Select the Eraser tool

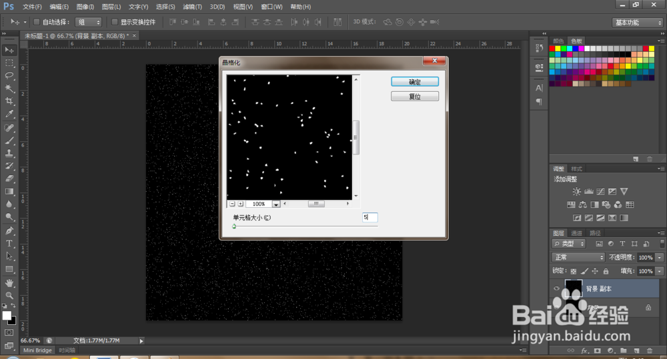(x=9, y=179)
